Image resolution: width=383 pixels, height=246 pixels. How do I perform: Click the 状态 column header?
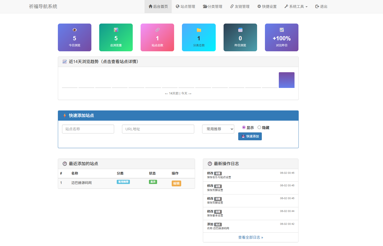tap(152, 173)
